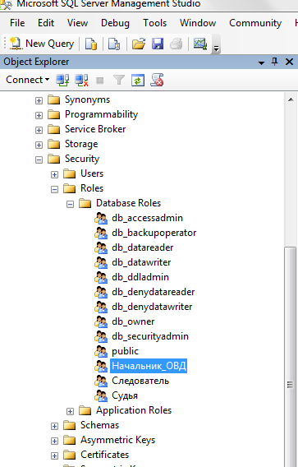Collapse the Roles folder node

click(x=54, y=189)
